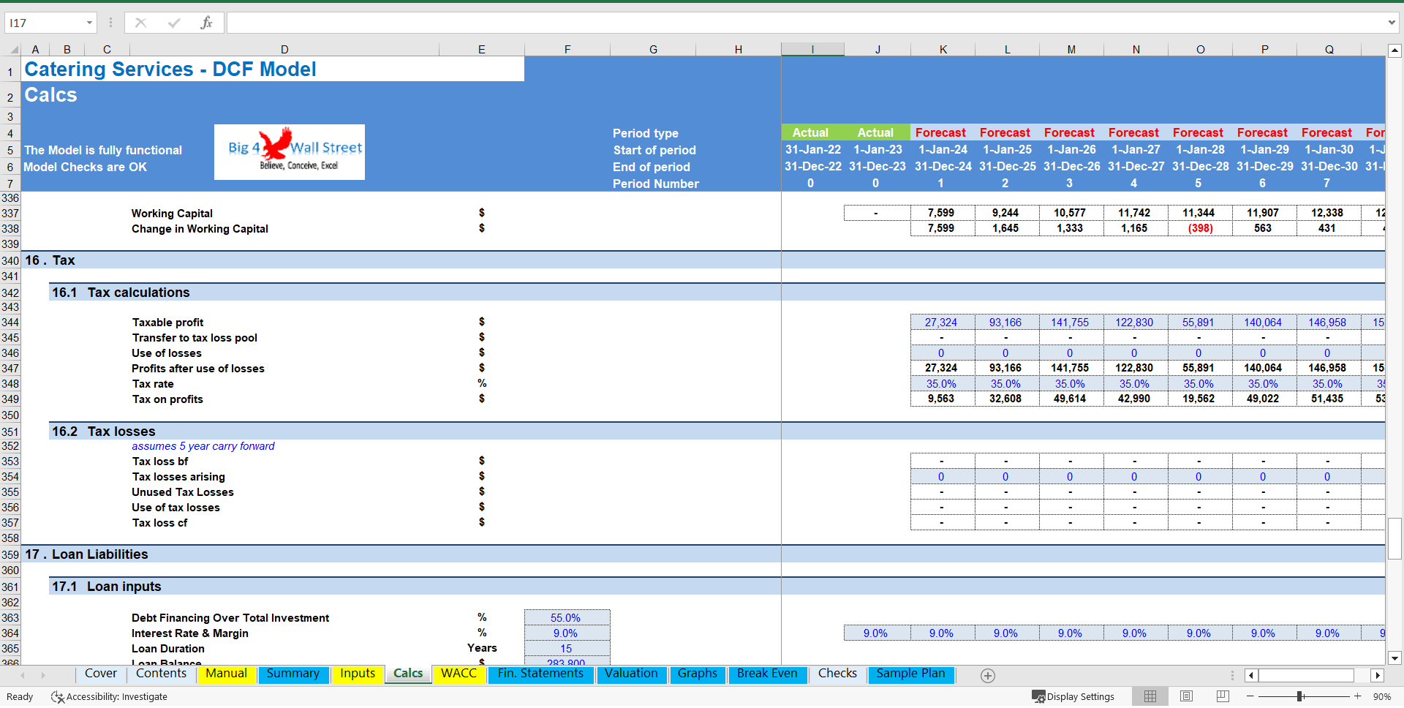Screen dimensions: 1404x708
Task: Click the vertical ellipsis next to Name Box
Action: (x=110, y=22)
